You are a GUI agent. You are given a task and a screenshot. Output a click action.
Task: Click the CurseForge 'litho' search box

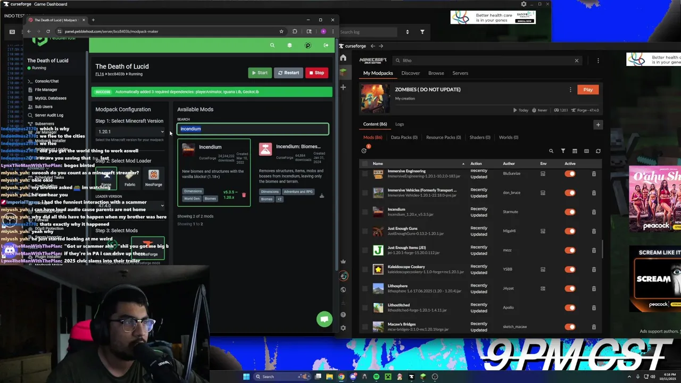[487, 61]
